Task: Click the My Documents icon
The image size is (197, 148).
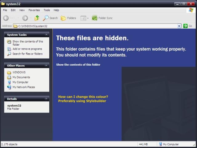Action: (9, 77)
